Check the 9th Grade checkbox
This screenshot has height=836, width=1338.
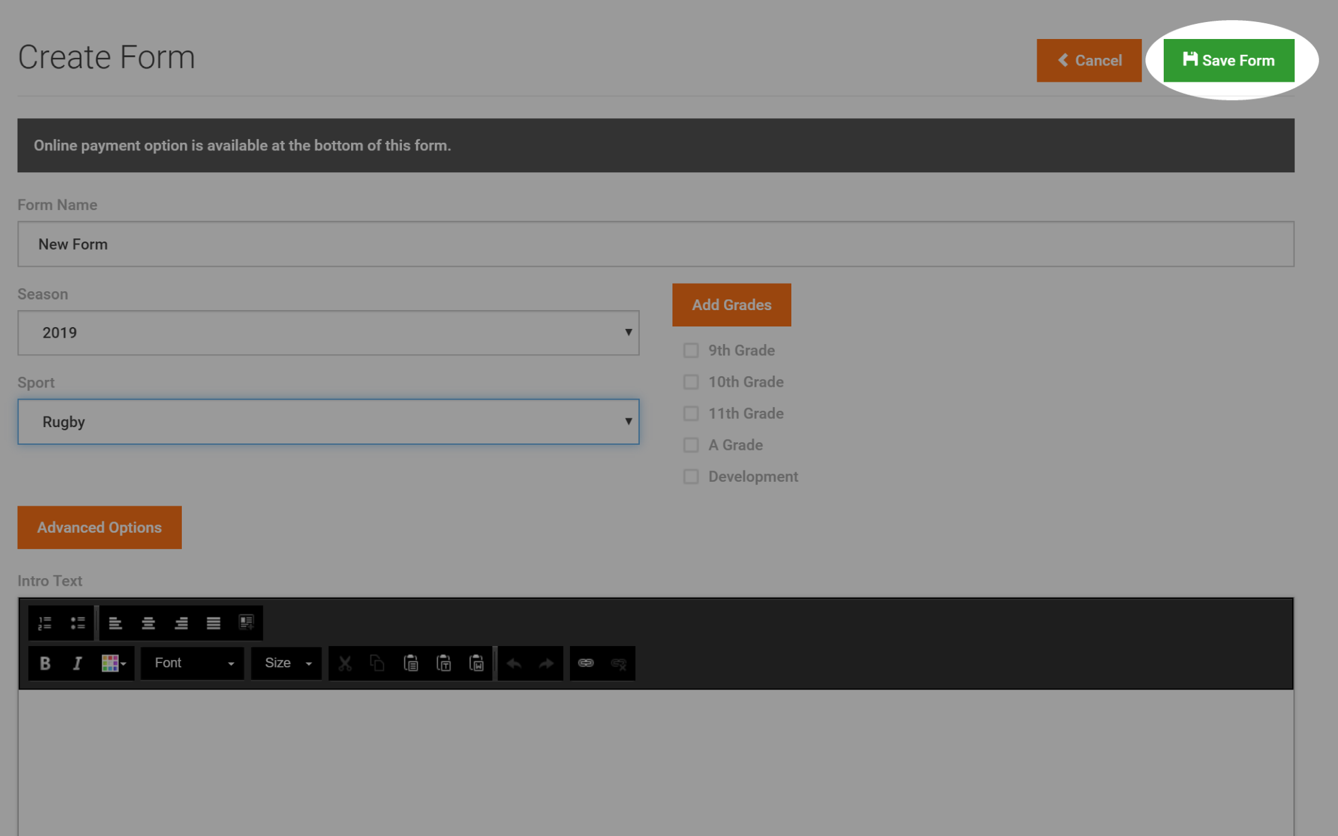click(x=691, y=350)
